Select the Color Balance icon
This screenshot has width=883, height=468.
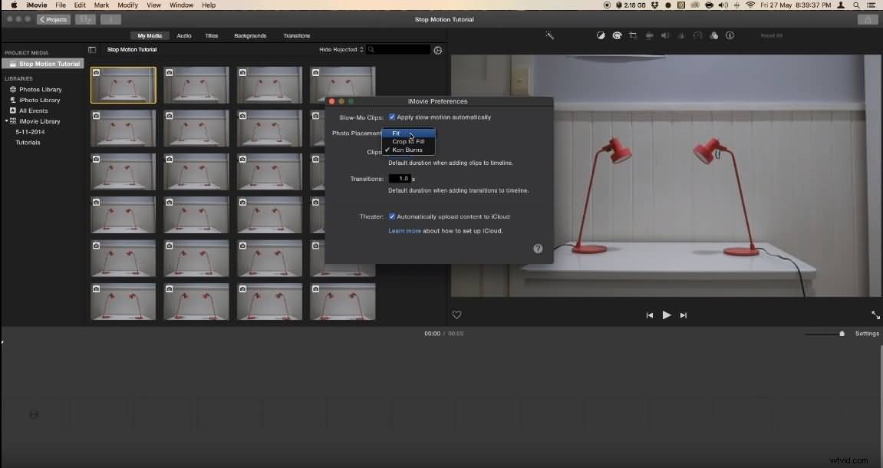click(601, 35)
